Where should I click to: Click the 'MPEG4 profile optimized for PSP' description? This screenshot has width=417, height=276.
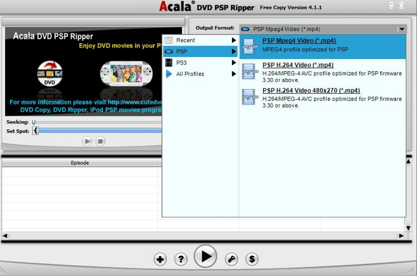pos(305,49)
